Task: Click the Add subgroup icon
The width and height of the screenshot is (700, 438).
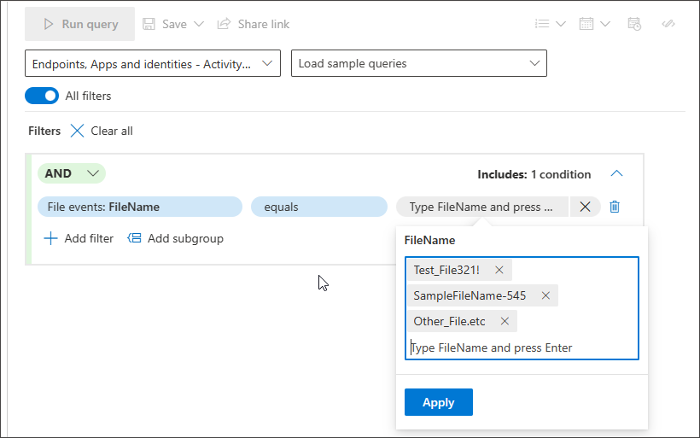Action: [x=134, y=238]
